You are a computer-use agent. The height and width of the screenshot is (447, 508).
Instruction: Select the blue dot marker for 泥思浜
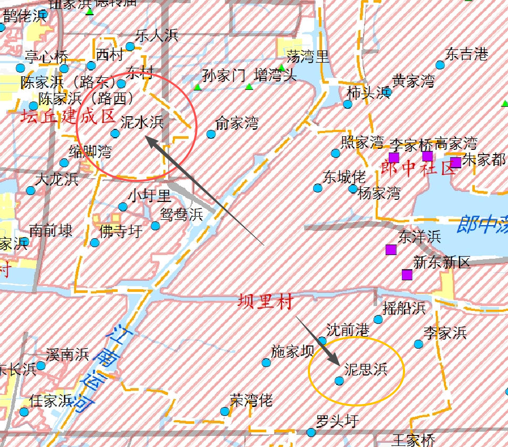[339, 381]
